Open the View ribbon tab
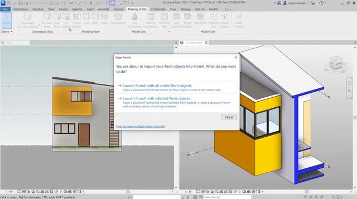The image size is (357, 200). pyautogui.click(x=173, y=9)
